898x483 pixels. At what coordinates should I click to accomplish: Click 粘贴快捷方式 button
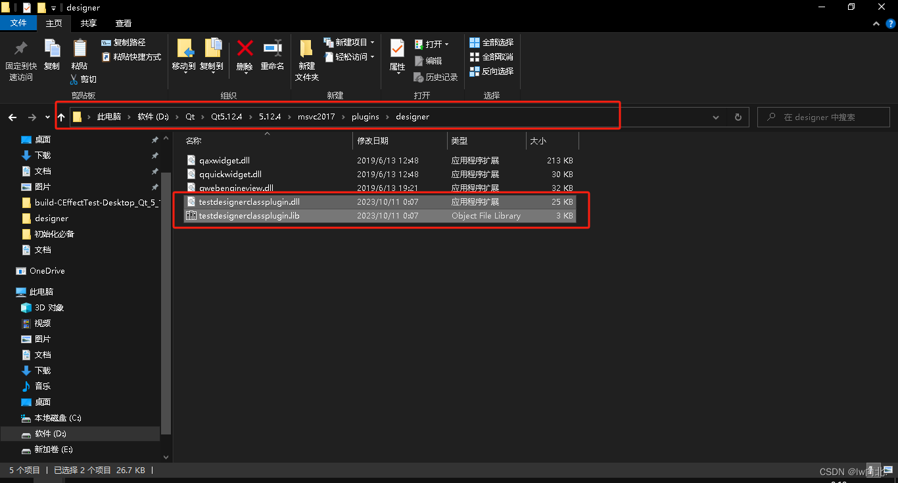pos(131,57)
